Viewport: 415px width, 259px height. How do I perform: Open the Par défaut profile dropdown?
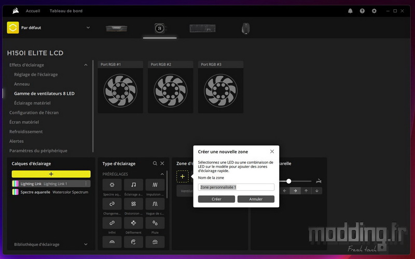pyautogui.click(x=88, y=27)
